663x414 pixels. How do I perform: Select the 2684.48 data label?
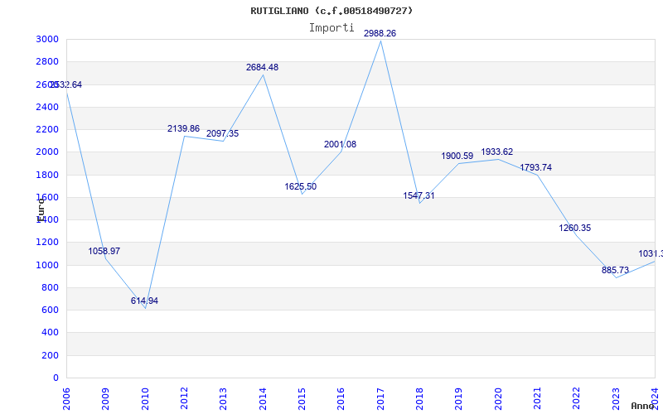(x=262, y=67)
